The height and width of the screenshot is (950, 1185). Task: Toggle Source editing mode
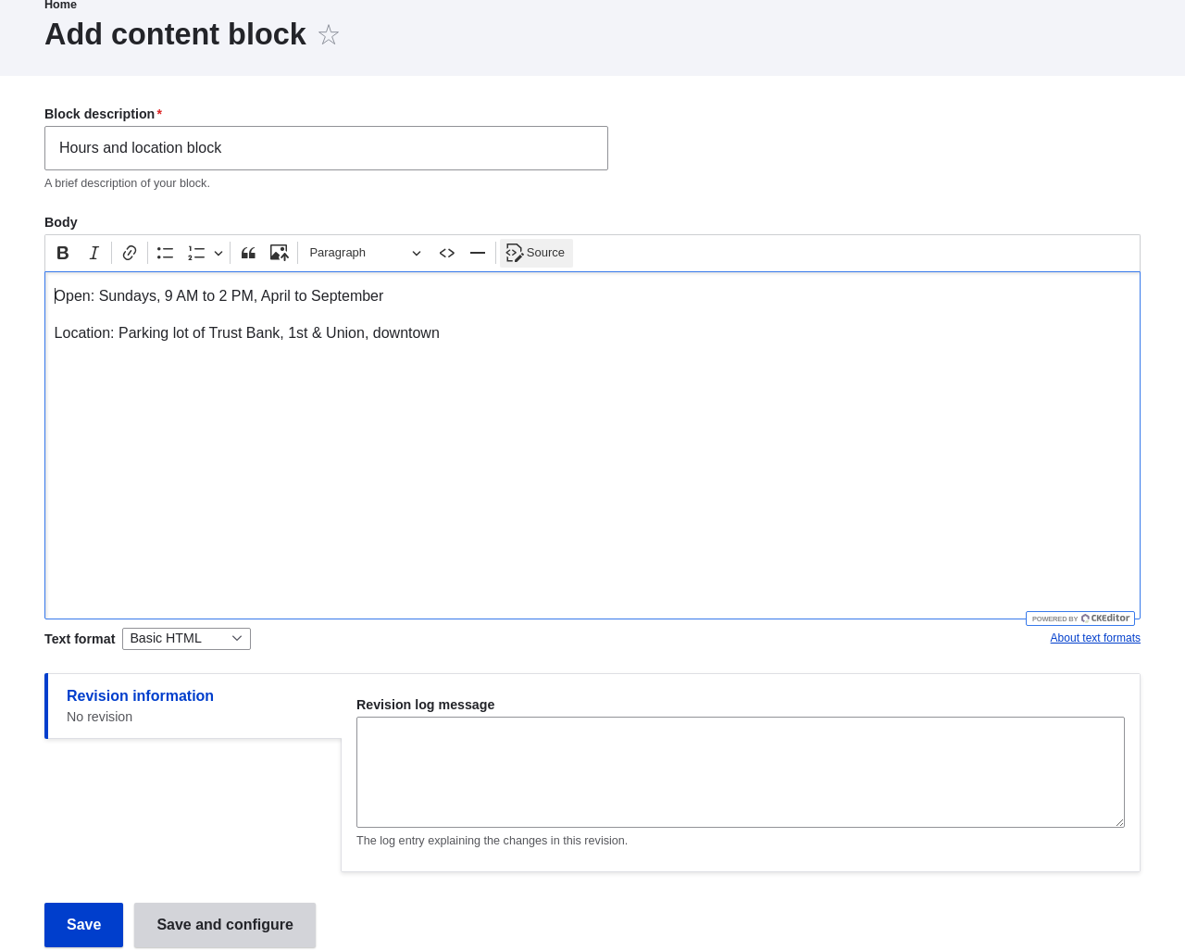click(536, 253)
